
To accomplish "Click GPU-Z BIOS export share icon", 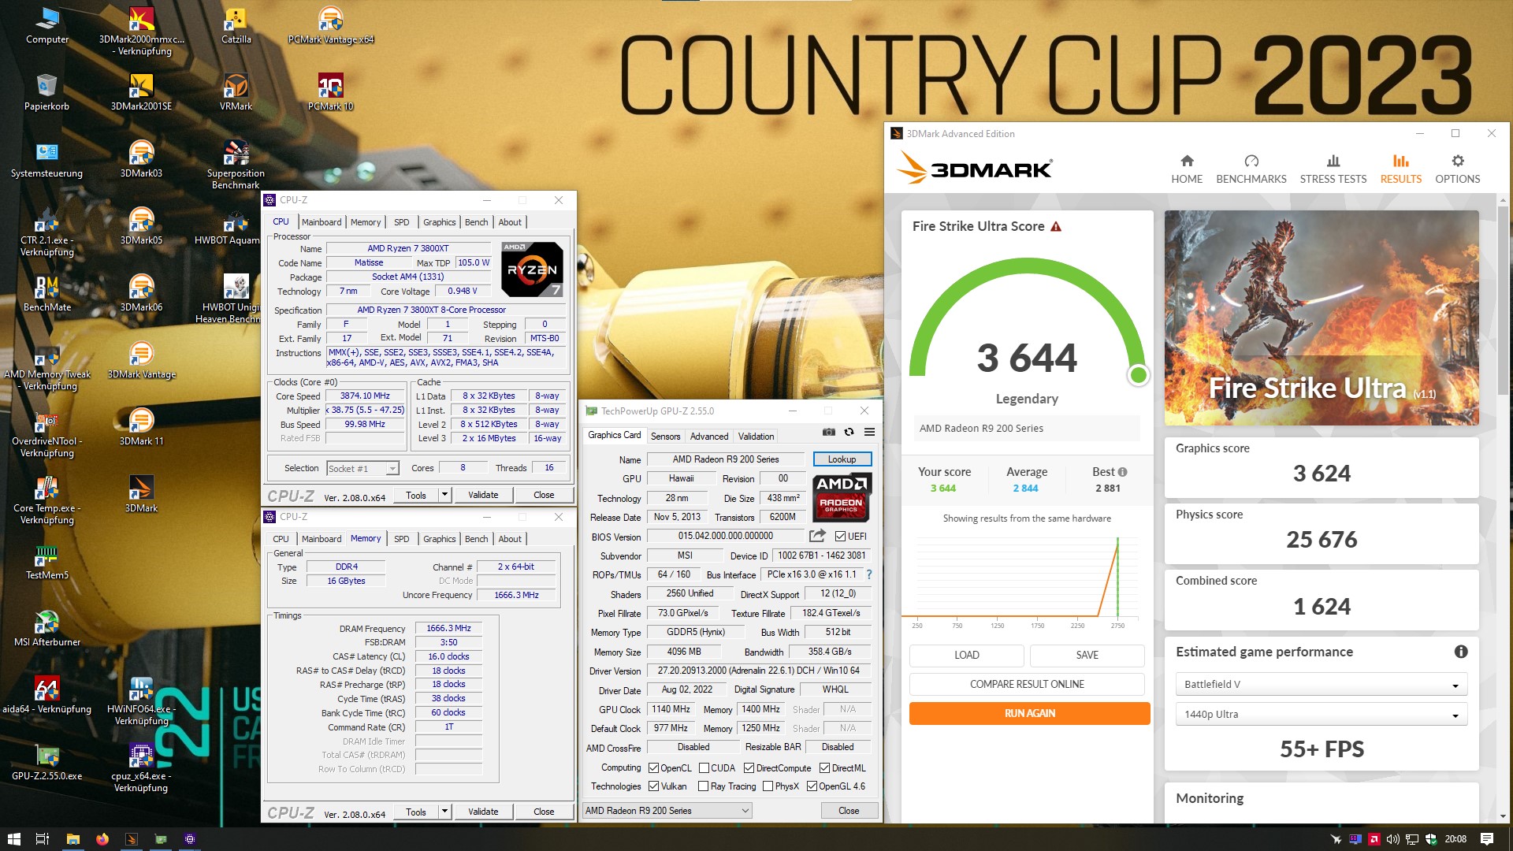I will [817, 536].
